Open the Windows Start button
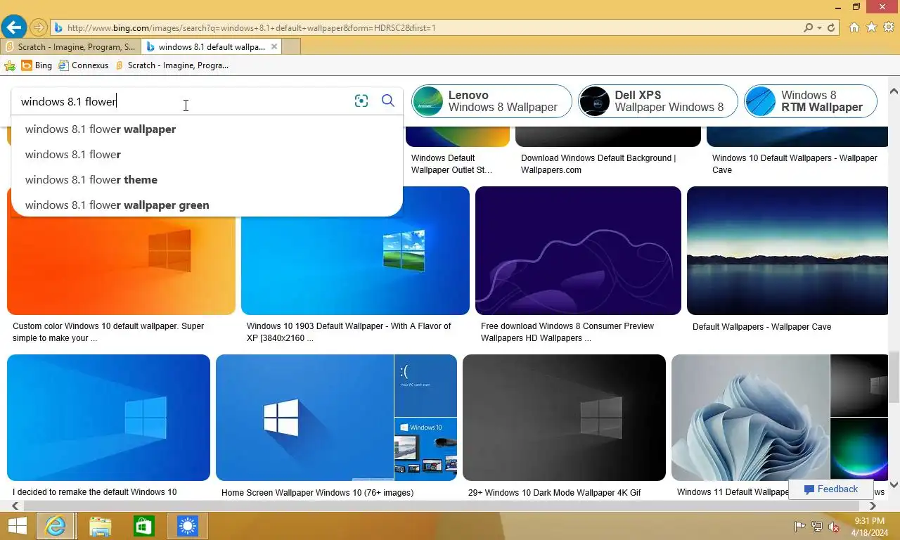900x540 pixels. click(x=17, y=526)
